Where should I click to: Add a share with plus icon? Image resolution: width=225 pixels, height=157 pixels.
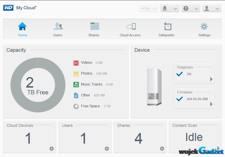[x=162, y=148]
